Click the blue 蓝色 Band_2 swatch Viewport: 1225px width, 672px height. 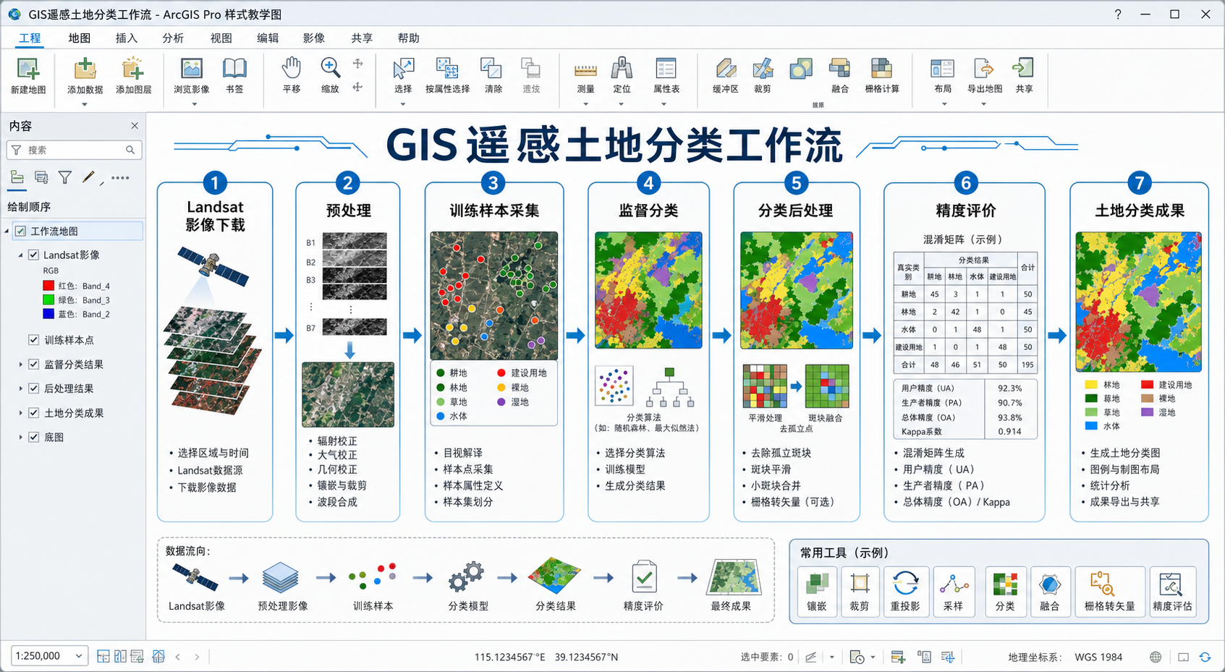click(x=48, y=314)
